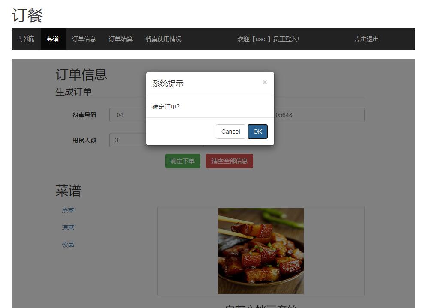Viewport: 423px width, 308px height.
Task: Open the 饮品 category link
Action: click(68, 244)
